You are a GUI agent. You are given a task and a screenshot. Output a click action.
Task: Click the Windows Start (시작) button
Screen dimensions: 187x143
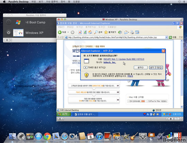coord(64,114)
